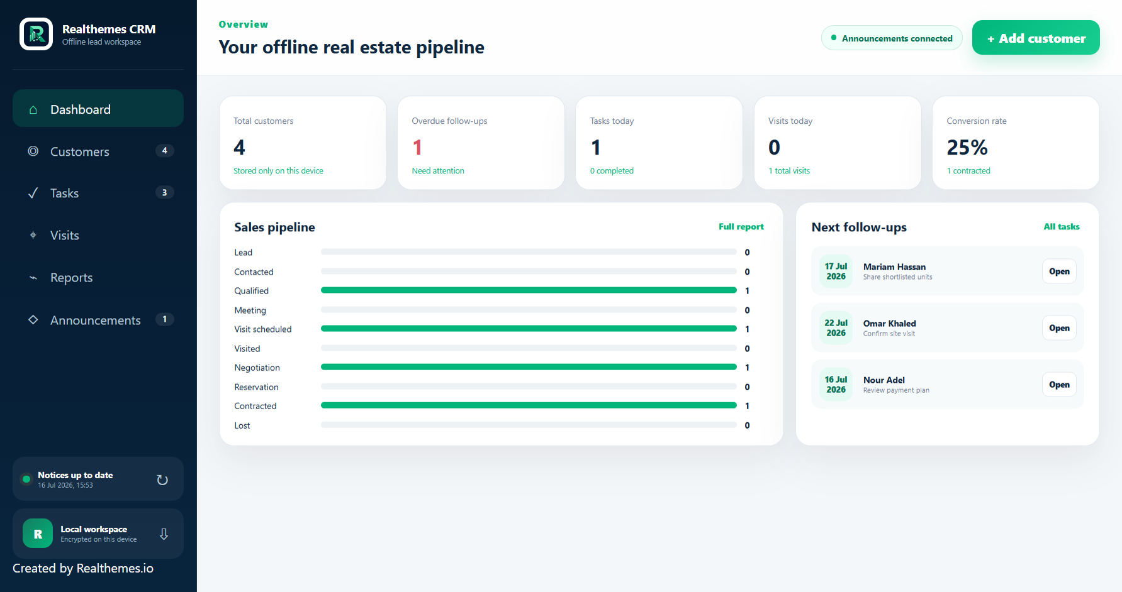The image size is (1122, 592).
Task: Click the Announcements diamond icon
Action: coord(33,320)
